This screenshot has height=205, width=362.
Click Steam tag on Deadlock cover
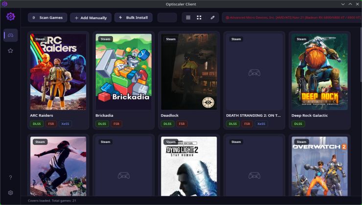coord(171,39)
